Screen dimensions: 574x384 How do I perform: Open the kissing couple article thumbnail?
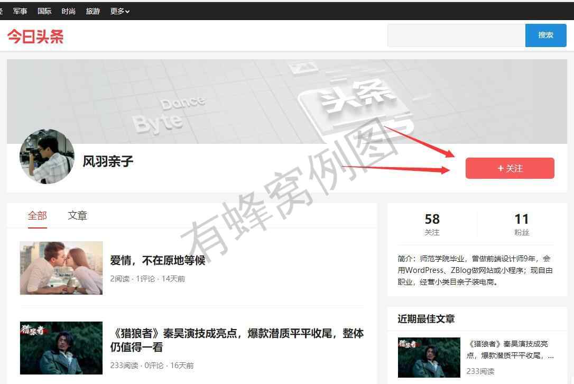click(61, 268)
